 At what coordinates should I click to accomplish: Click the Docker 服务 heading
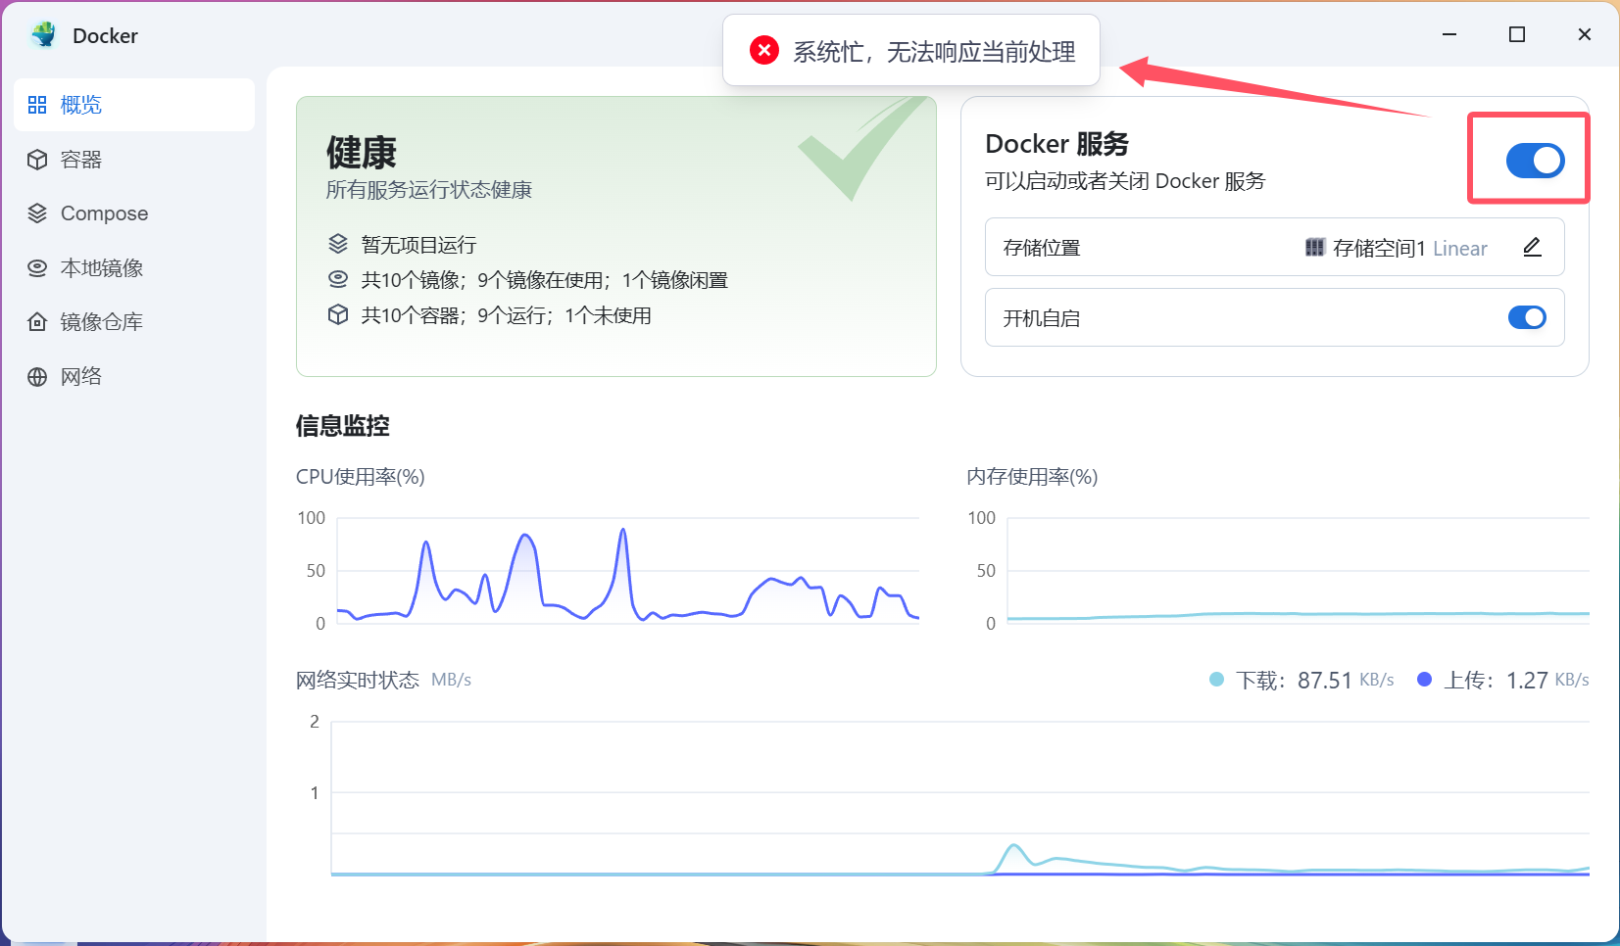[x=1056, y=144]
